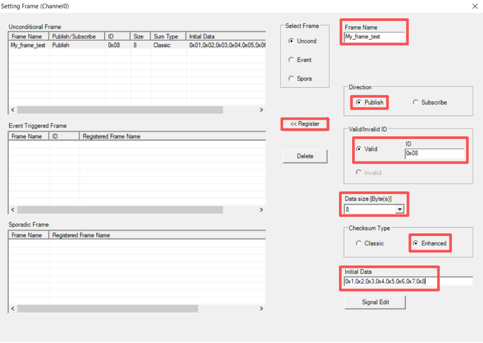The image size is (483, 343).
Task: Select Classic checksum type
Action: [x=359, y=243]
